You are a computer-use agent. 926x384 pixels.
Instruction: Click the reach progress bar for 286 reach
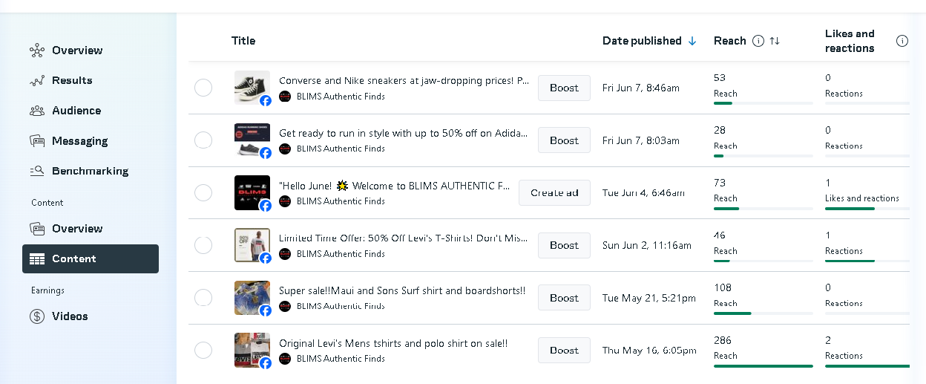pos(763,365)
